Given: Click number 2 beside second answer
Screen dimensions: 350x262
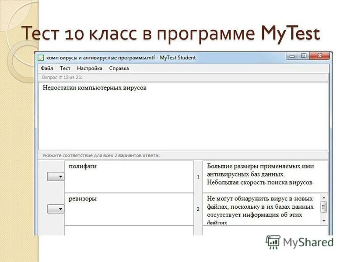Looking at the screenshot, I should tap(198, 209).
